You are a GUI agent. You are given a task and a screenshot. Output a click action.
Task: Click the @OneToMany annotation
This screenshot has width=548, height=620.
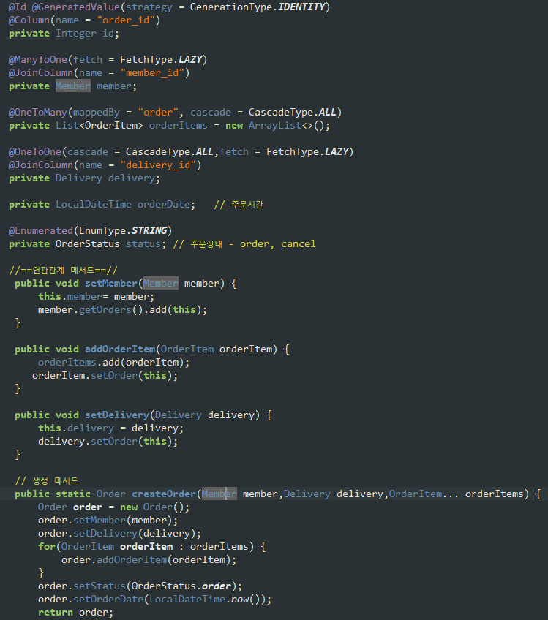[38, 113]
